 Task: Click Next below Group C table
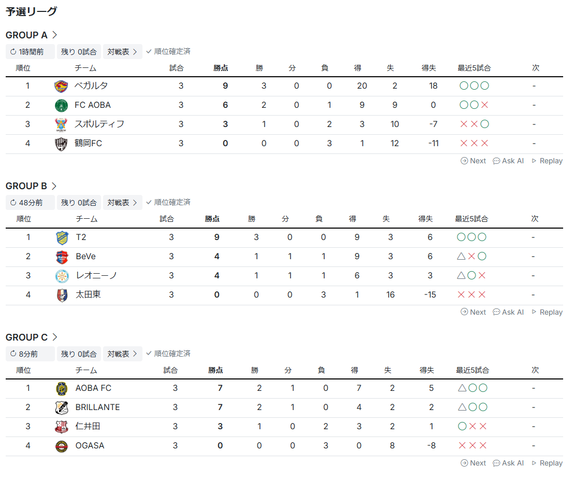click(473, 463)
